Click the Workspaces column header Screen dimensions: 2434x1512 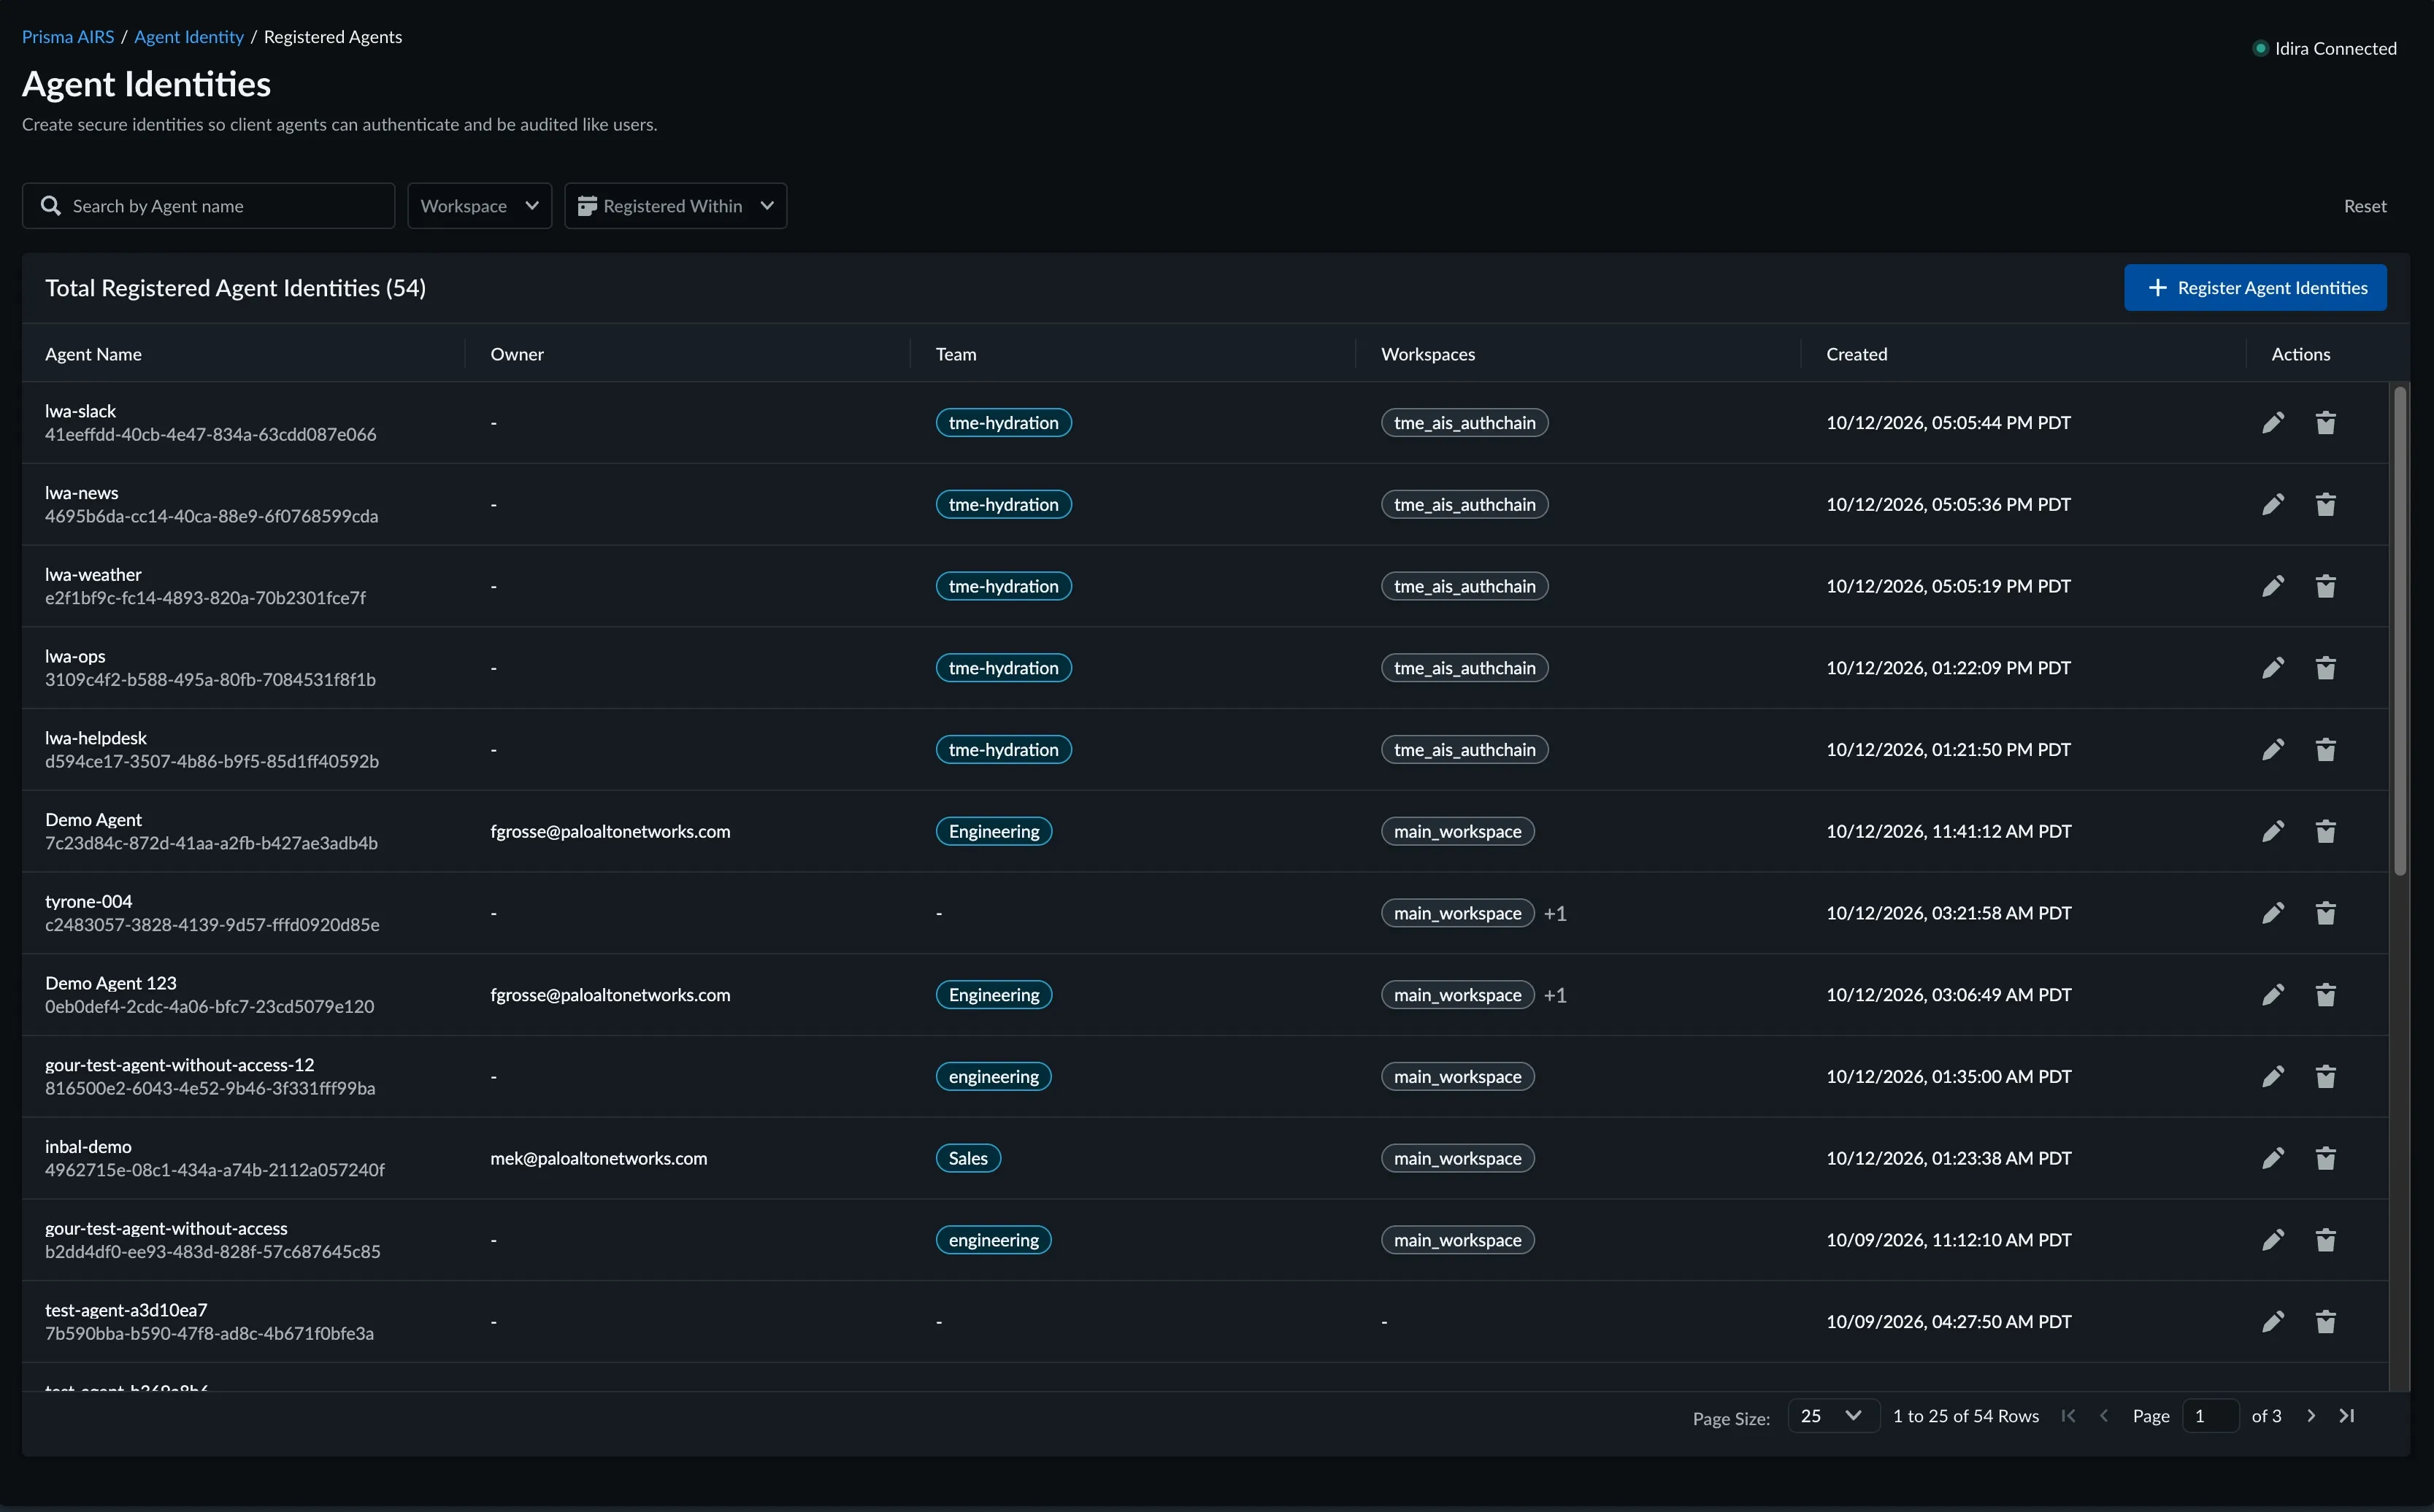tap(1427, 354)
